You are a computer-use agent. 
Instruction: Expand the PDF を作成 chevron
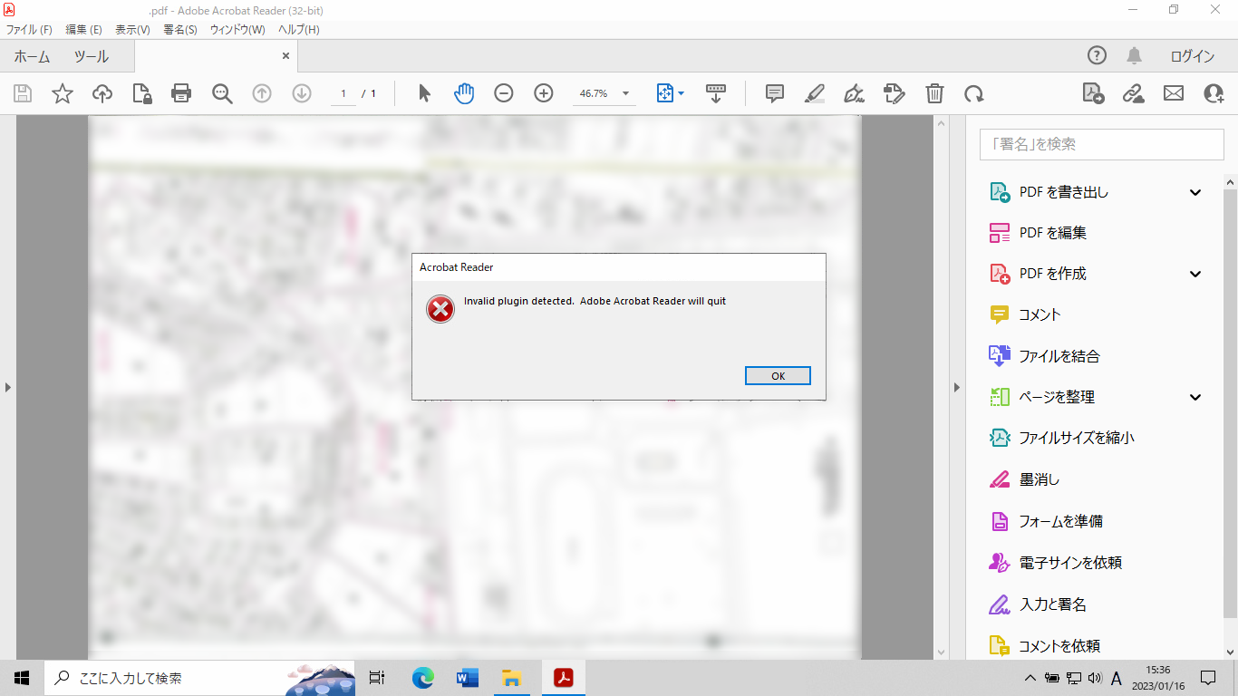coord(1195,274)
